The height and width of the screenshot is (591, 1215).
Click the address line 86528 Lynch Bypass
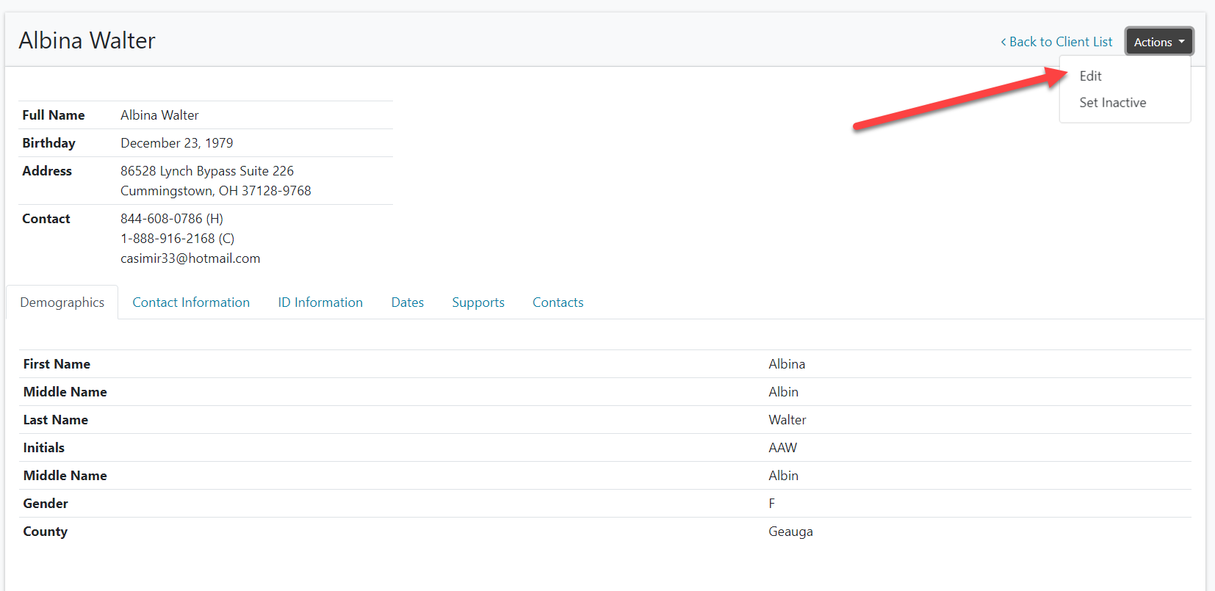(x=206, y=171)
